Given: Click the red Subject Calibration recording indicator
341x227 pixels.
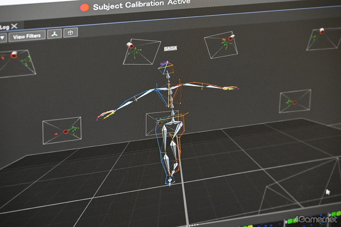Looking at the screenshot, I should (x=85, y=7).
